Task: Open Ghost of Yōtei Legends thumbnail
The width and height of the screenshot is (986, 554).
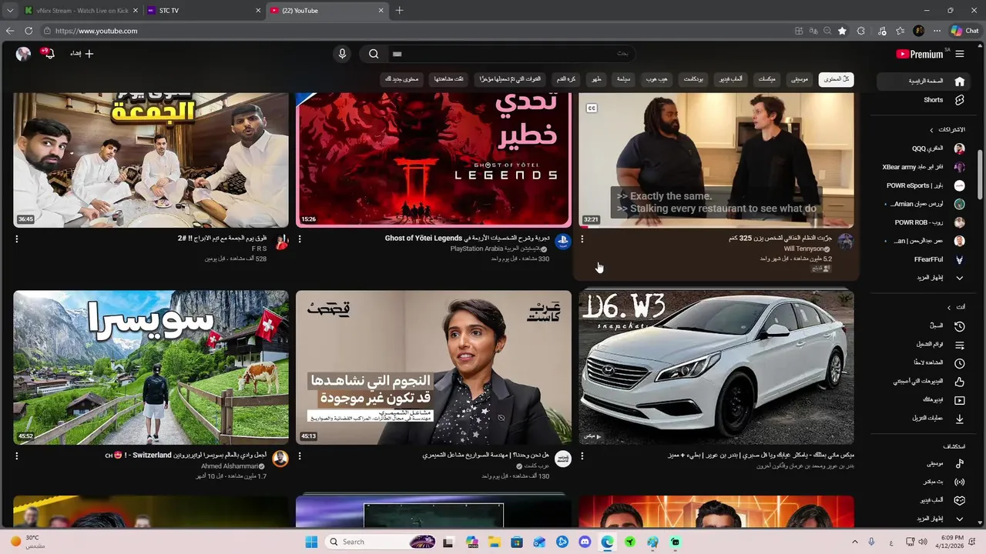Action: point(434,160)
